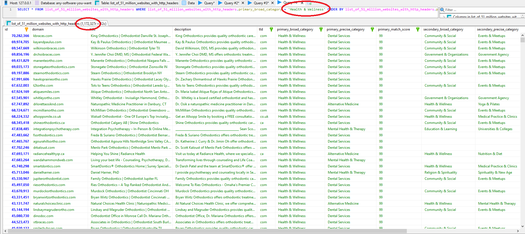Select domain cell allsoppsmile.co.uk

pyautogui.click(x=59, y=117)
